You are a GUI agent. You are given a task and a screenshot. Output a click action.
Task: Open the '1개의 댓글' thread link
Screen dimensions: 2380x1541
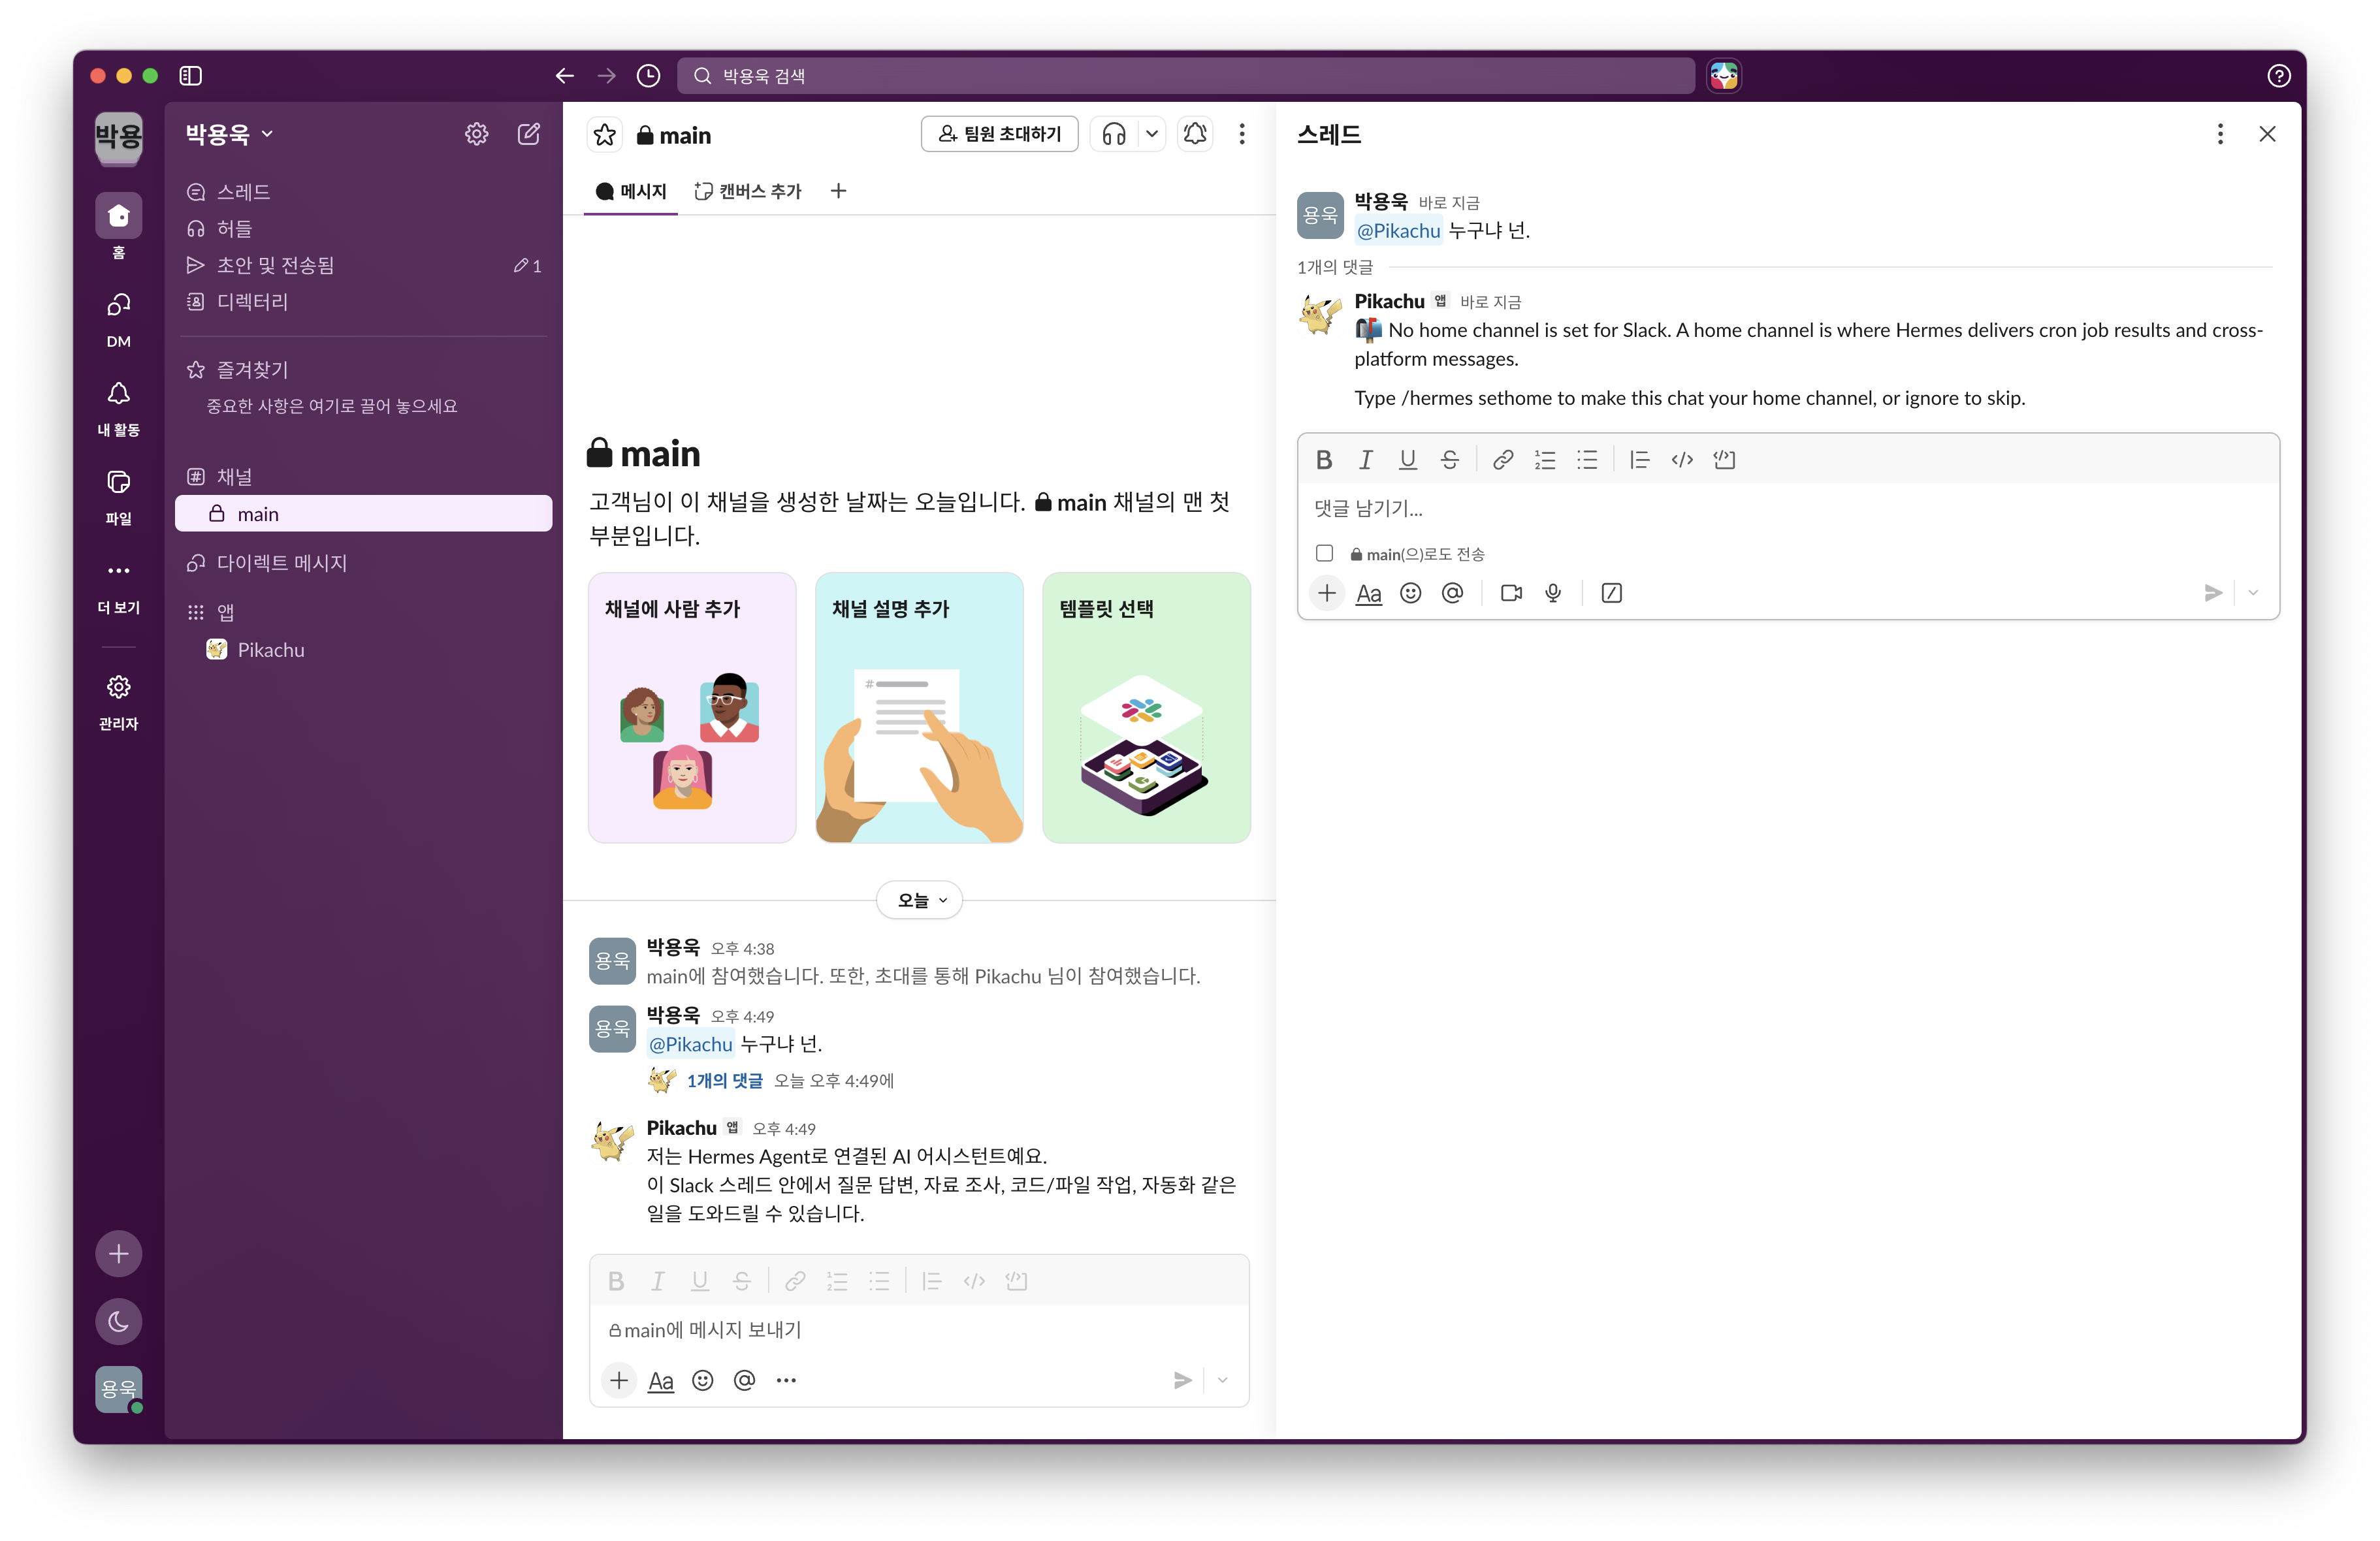pos(725,1081)
